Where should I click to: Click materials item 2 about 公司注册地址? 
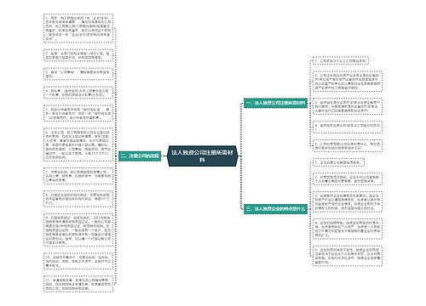[x=348, y=82]
